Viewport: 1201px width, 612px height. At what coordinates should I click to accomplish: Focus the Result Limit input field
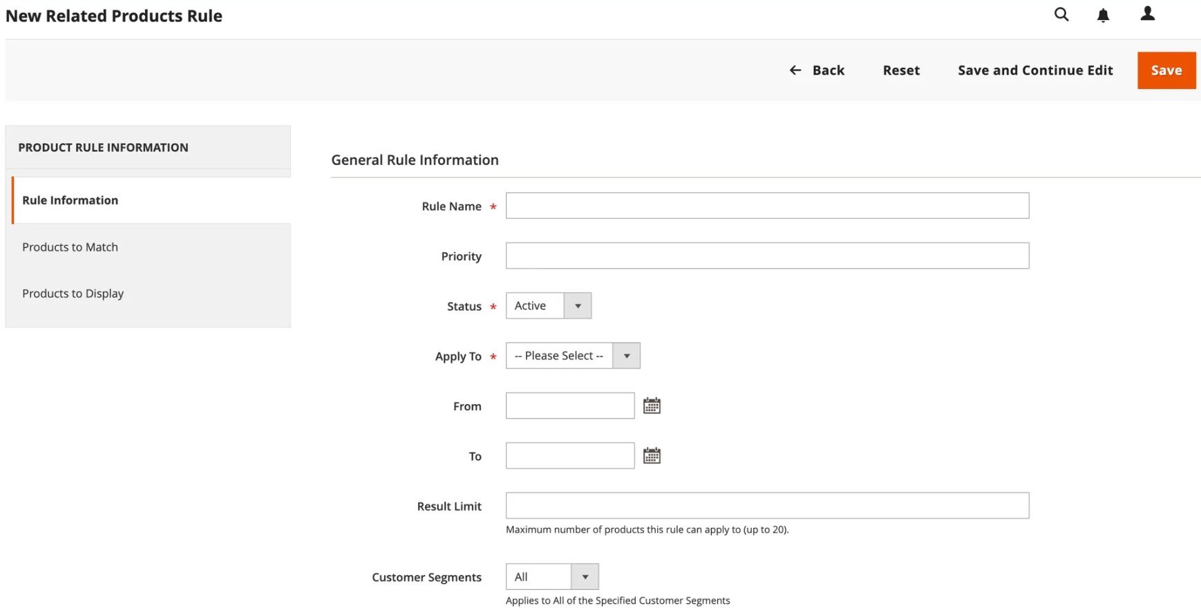click(767, 506)
